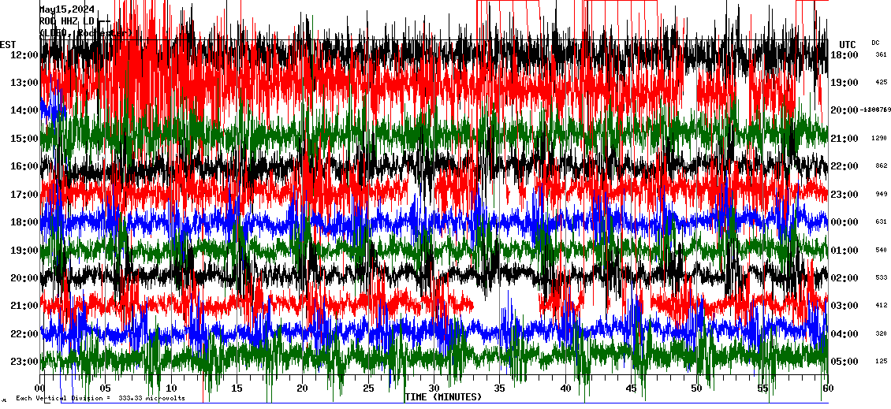
Task: Click the DC value 361
Action: pyautogui.click(x=881, y=55)
